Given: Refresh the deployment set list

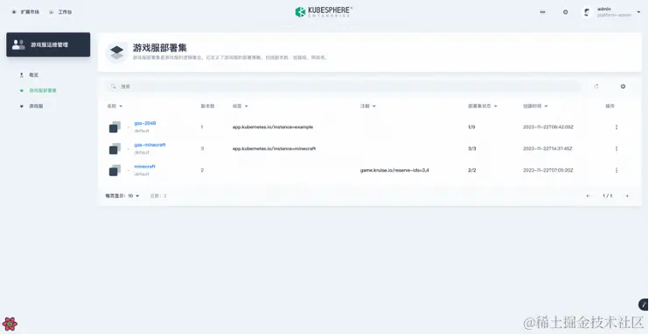Looking at the screenshot, I should (x=596, y=86).
